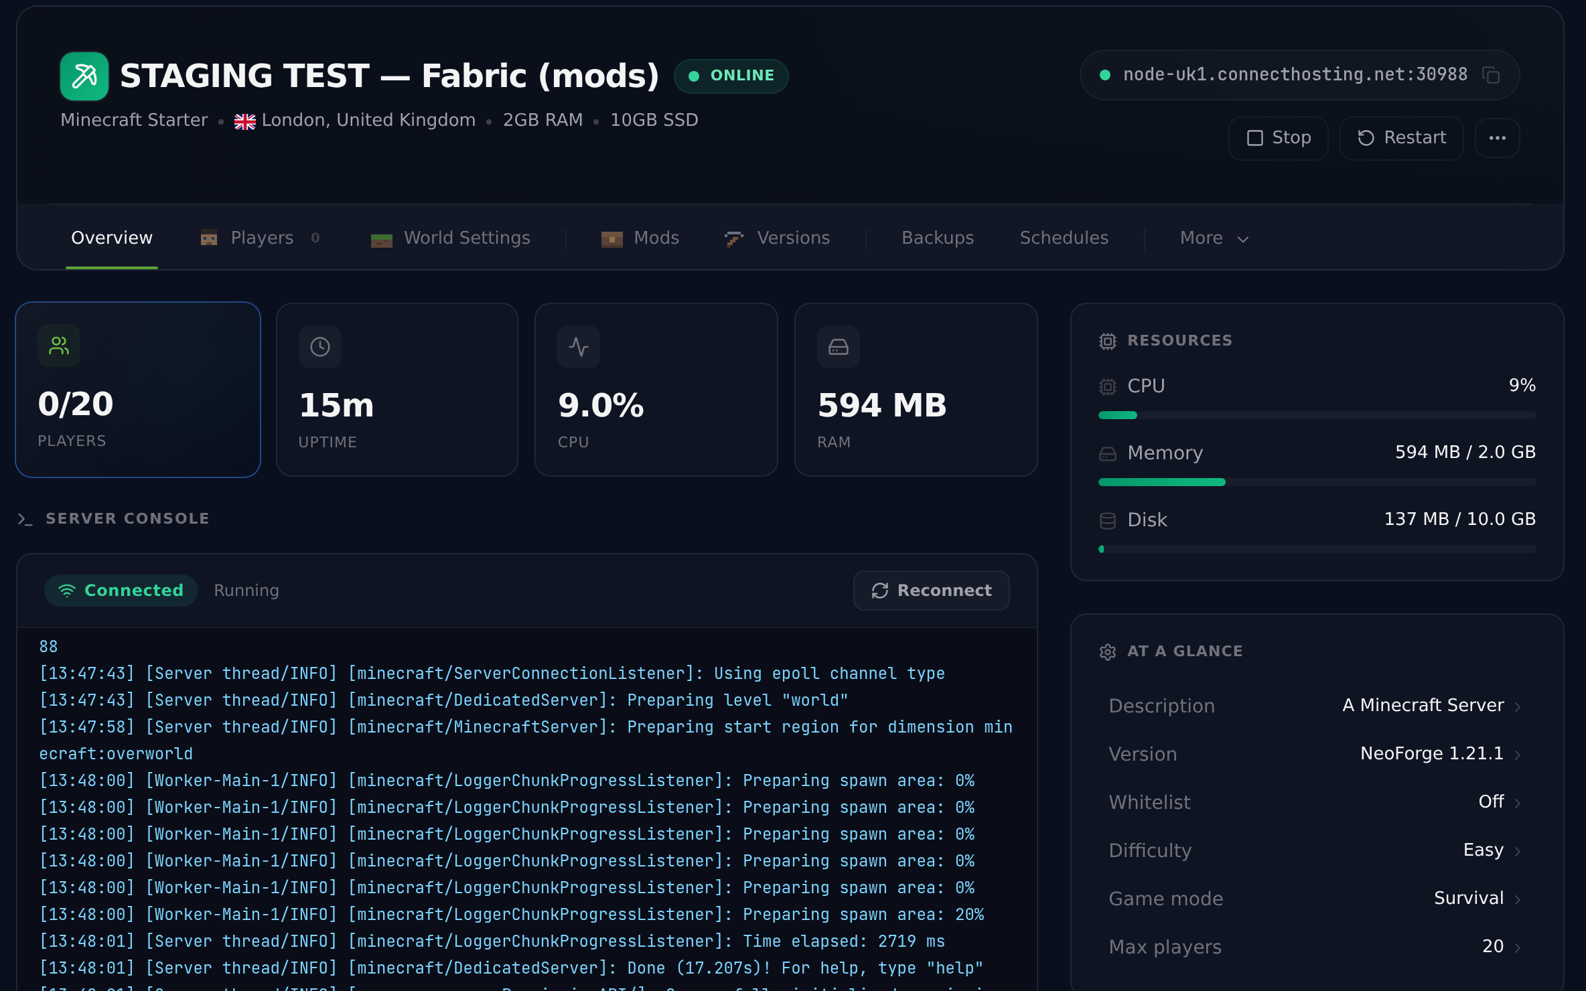The height and width of the screenshot is (991, 1586).
Task: Switch to the Backups tab
Action: click(938, 238)
